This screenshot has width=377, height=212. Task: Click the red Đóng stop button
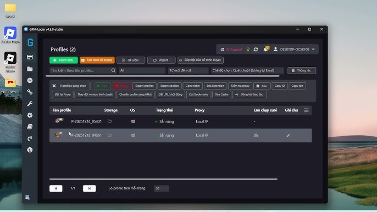coord(121,86)
